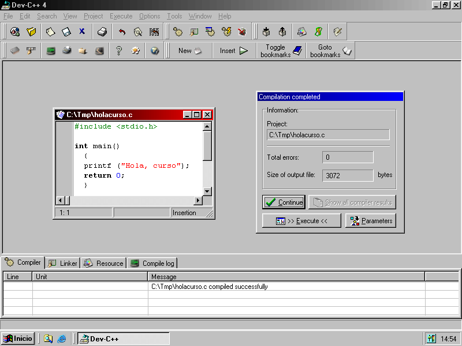Open the Inicio start button
This screenshot has width=462, height=346.
[18, 339]
